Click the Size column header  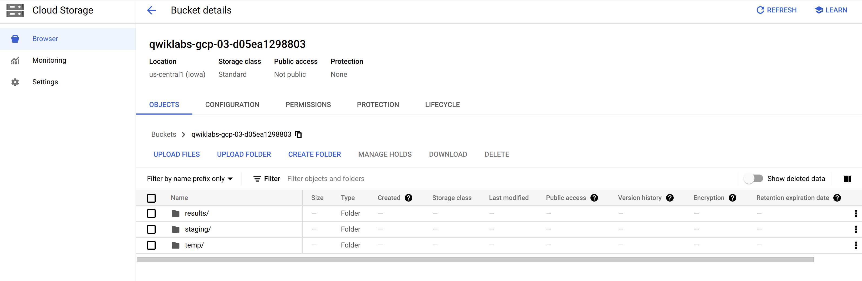click(x=317, y=198)
